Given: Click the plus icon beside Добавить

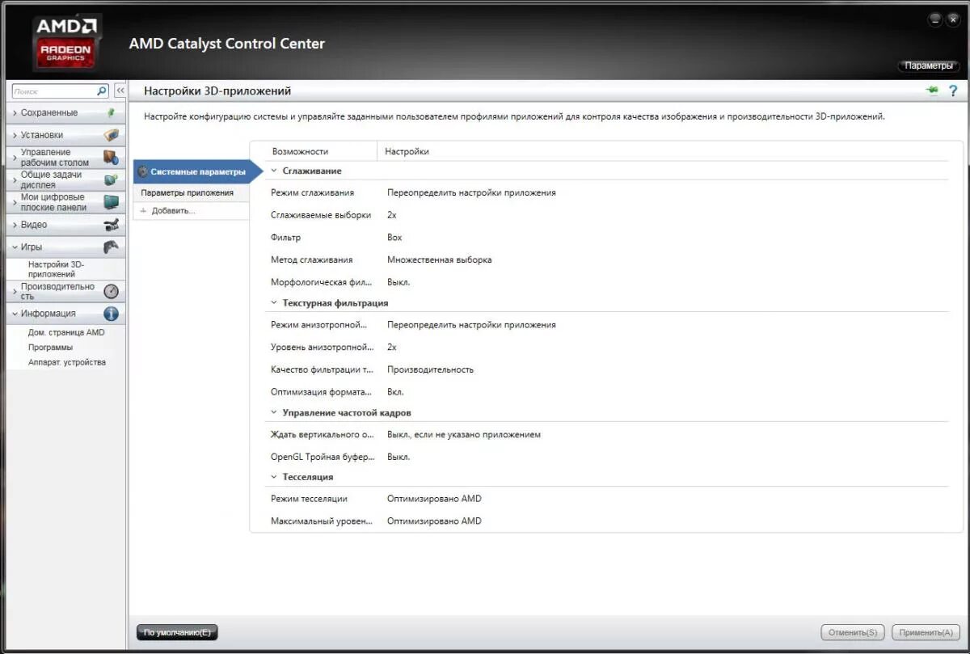Looking at the screenshot, I should [144, 211].
